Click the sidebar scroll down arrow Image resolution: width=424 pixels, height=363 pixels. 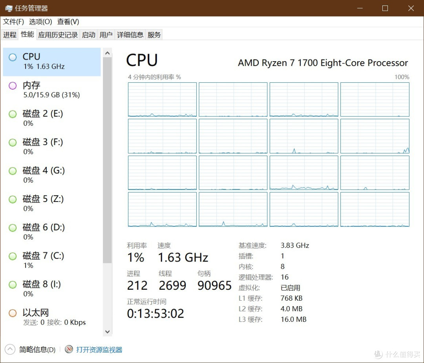(107, 331)
